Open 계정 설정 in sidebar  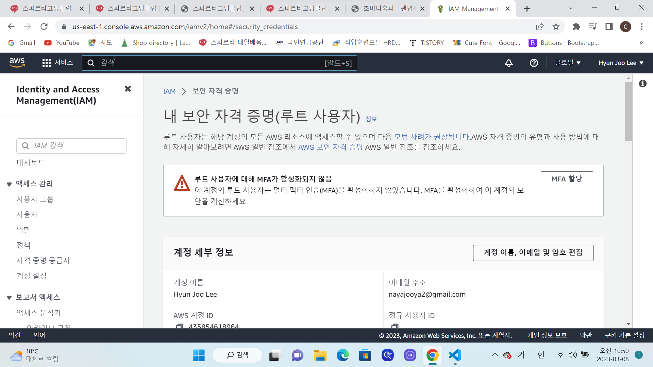pos(32,276)
